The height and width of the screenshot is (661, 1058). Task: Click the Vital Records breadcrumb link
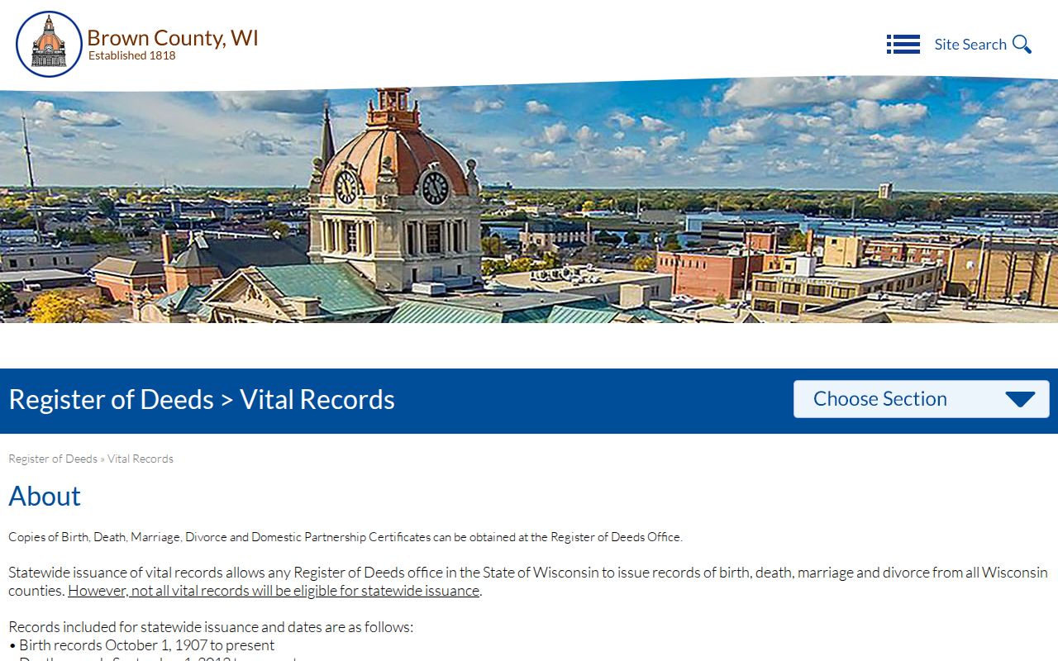click(x=141, y=459)
